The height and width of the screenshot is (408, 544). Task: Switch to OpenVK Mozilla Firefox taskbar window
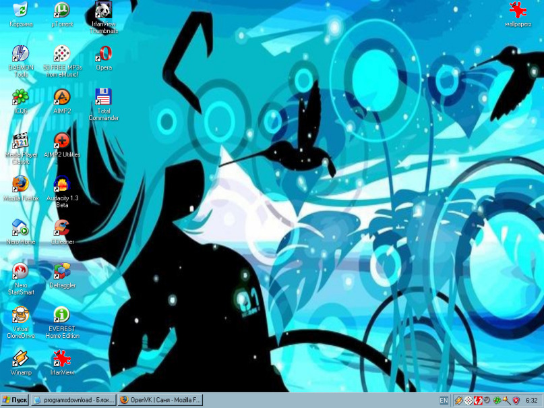coord(160,400)
